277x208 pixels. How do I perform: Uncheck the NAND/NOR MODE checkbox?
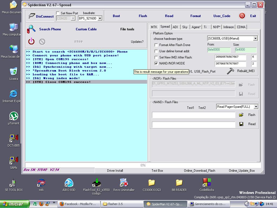[156, 63]
